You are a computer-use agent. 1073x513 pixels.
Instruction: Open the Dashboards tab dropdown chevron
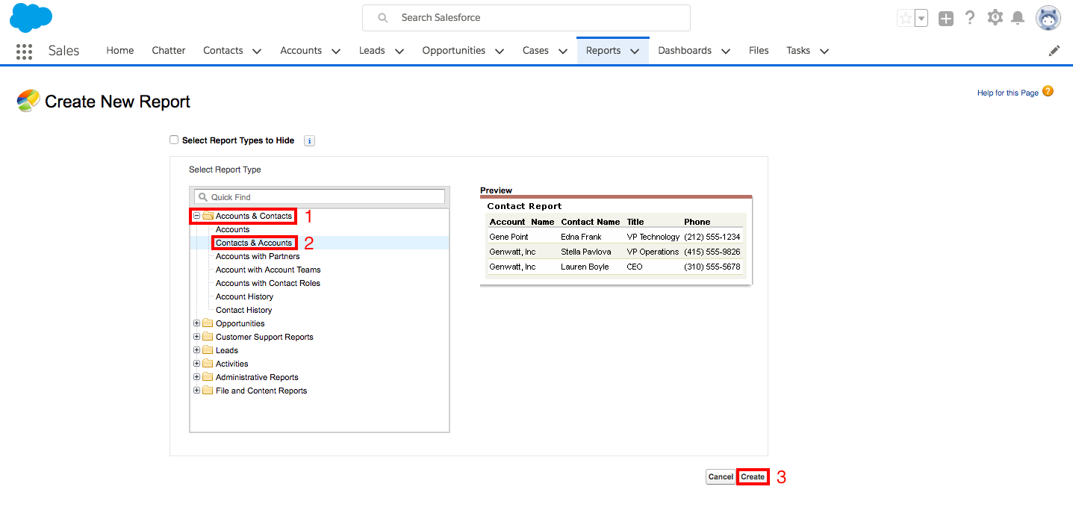coord(726,52)
